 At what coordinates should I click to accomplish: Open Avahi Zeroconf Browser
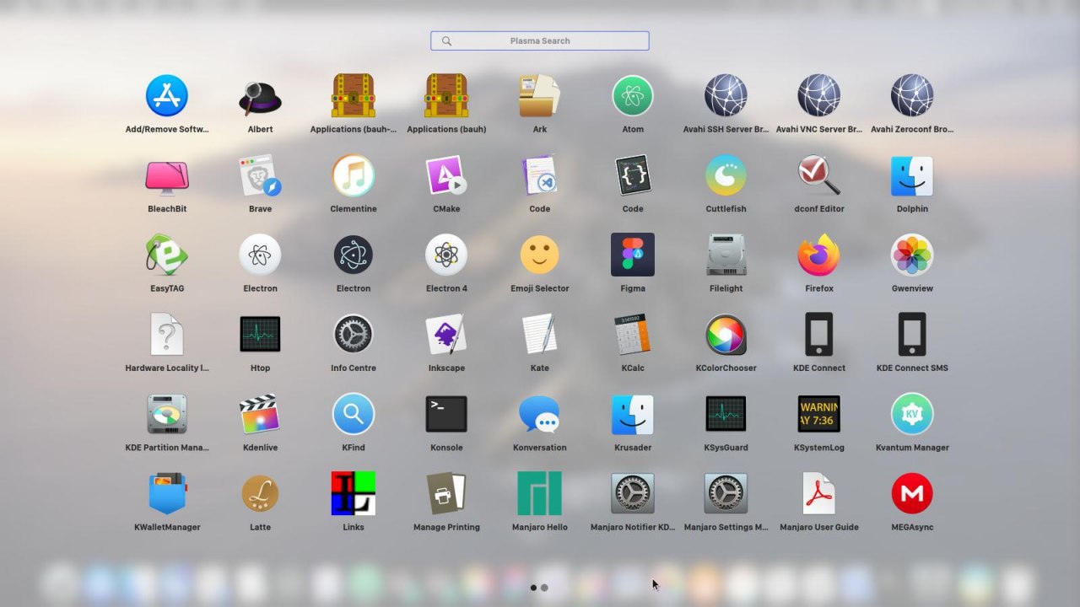tap(912, 95)
